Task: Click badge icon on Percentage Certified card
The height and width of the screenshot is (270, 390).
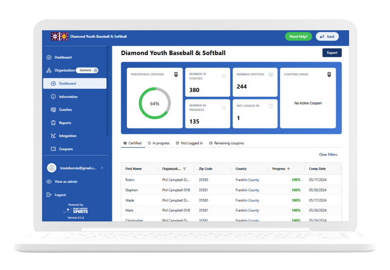Action: click(176, 74)
